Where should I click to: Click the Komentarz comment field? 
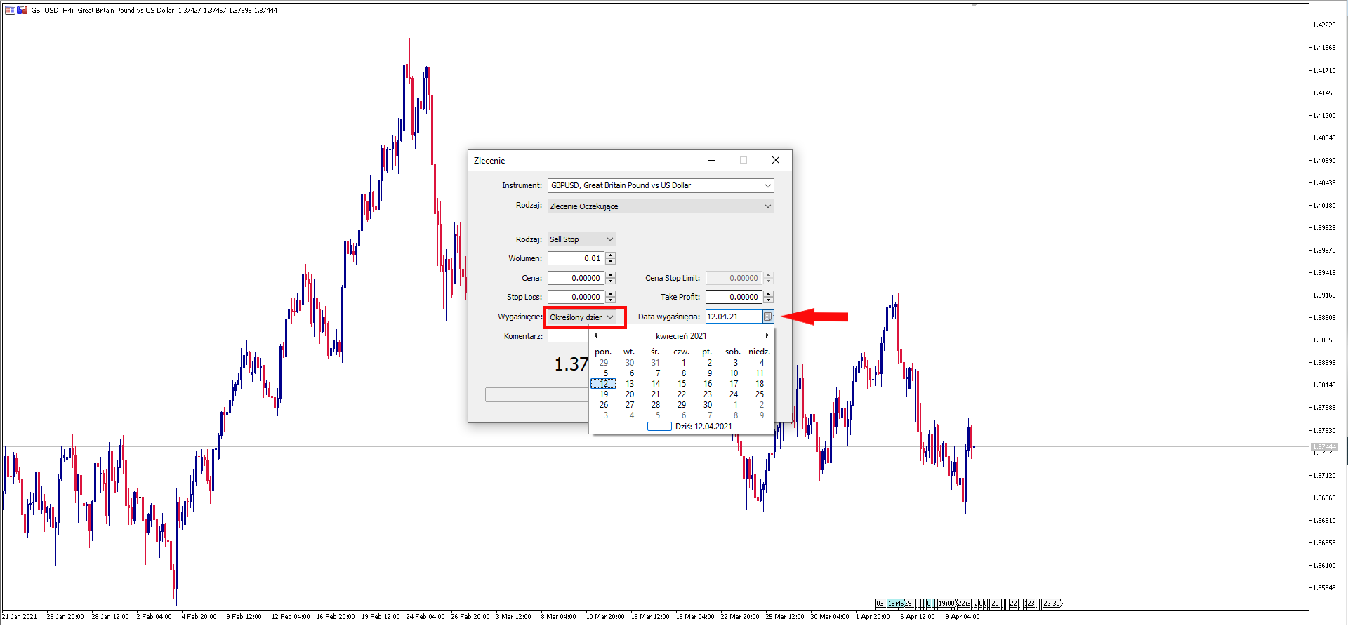pos(568,336)
